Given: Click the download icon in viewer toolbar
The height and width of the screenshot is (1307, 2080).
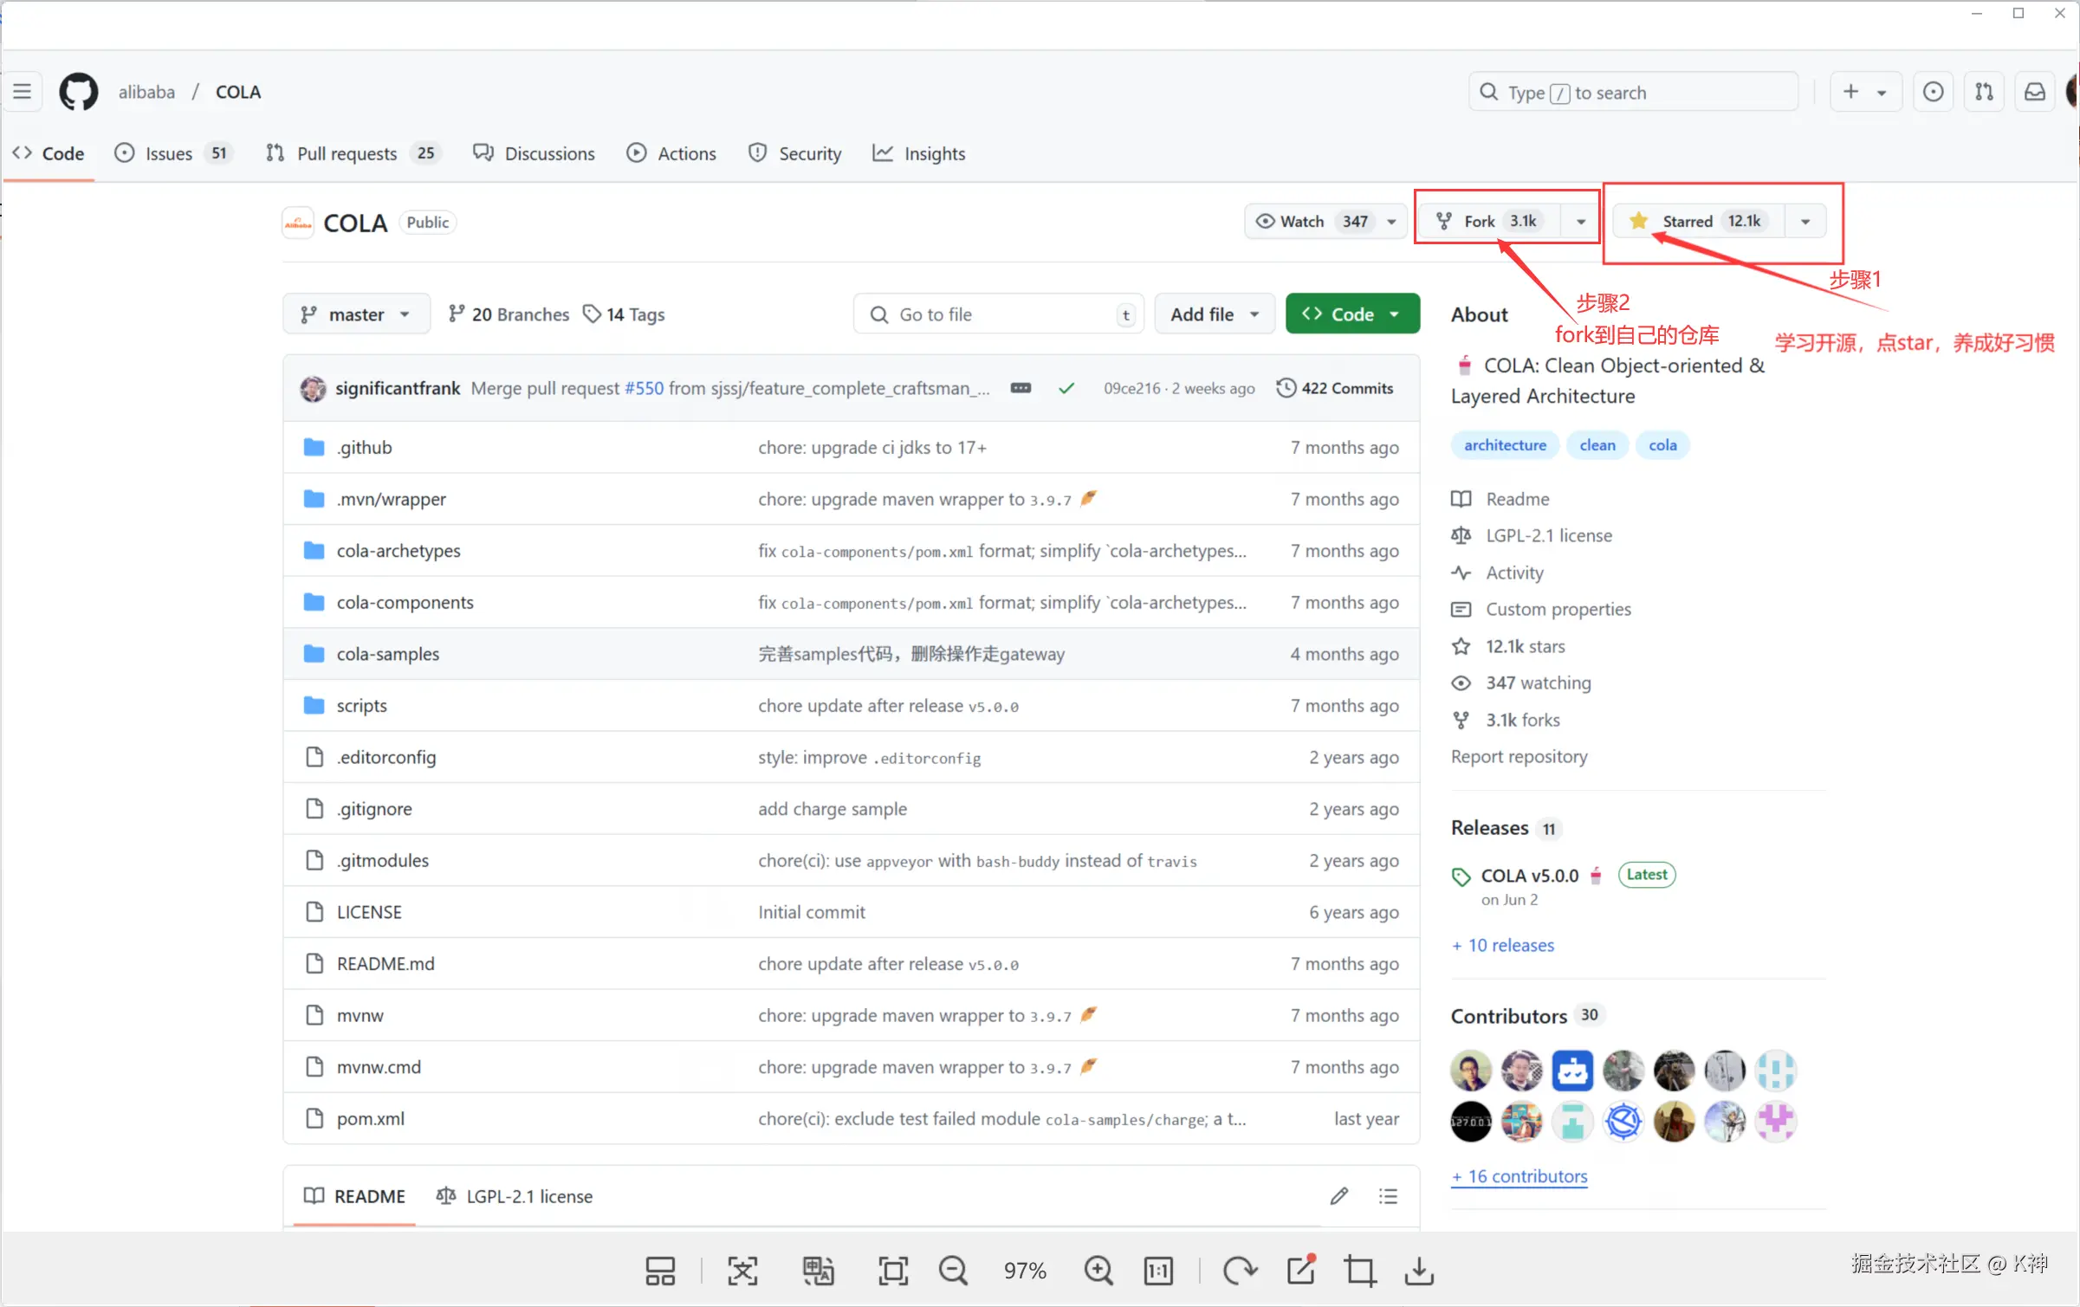Looking at the screenshot, I should tap(1418, 1271).
